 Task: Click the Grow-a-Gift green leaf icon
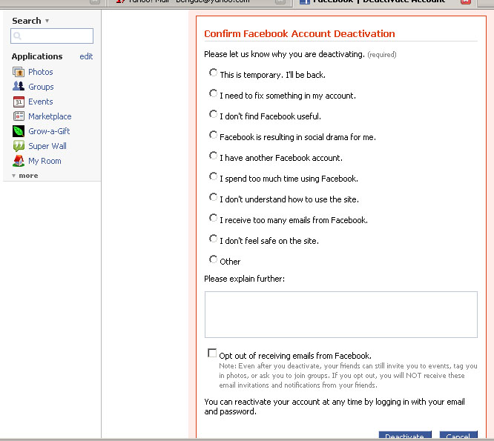click(19, 131)
